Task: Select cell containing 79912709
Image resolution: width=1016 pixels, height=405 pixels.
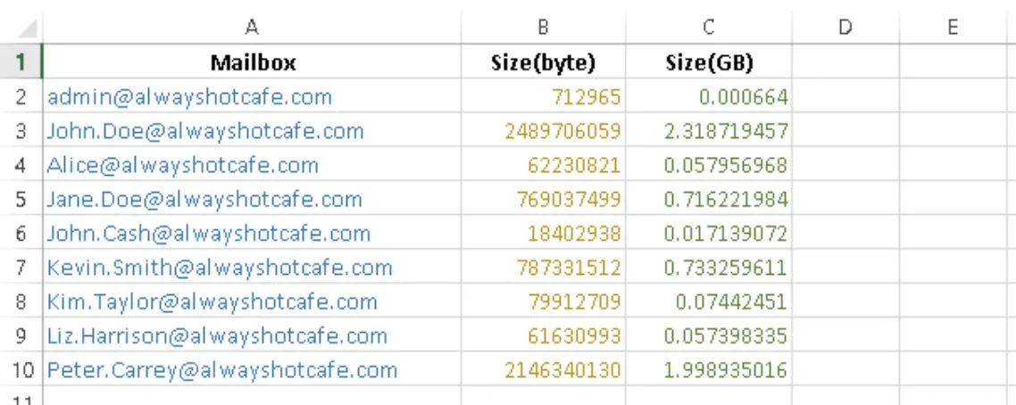Action: tap(543, 302)
